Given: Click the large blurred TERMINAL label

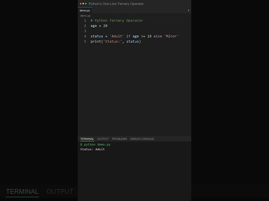Looking at the screenshot, I should (x=22, y=192).
